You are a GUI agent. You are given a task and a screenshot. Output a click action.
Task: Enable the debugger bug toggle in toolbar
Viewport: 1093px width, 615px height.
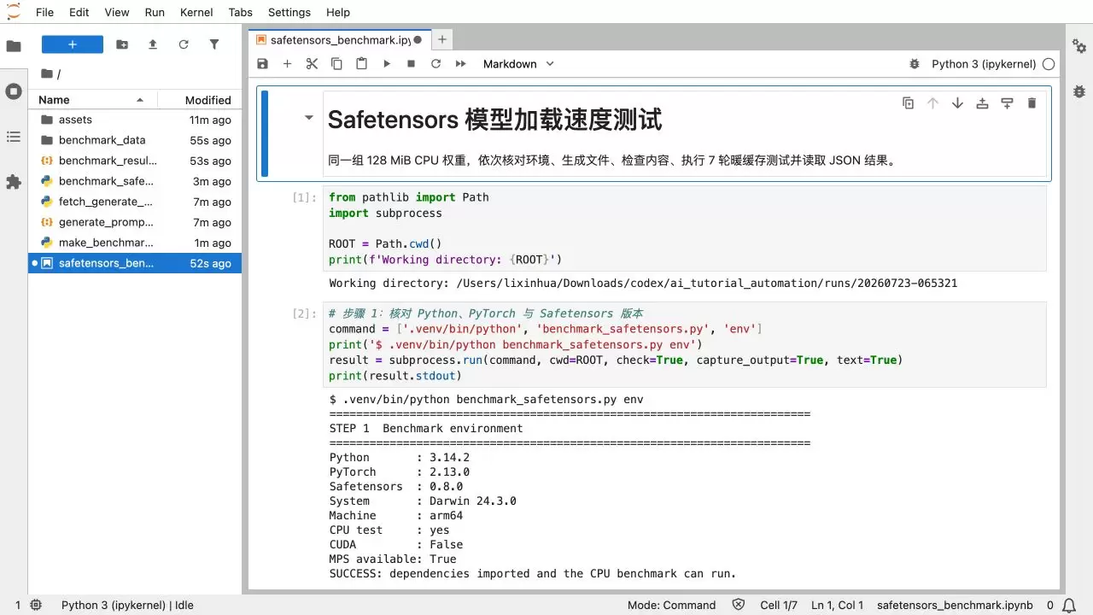pyautogui.click(x=915, y=64)
